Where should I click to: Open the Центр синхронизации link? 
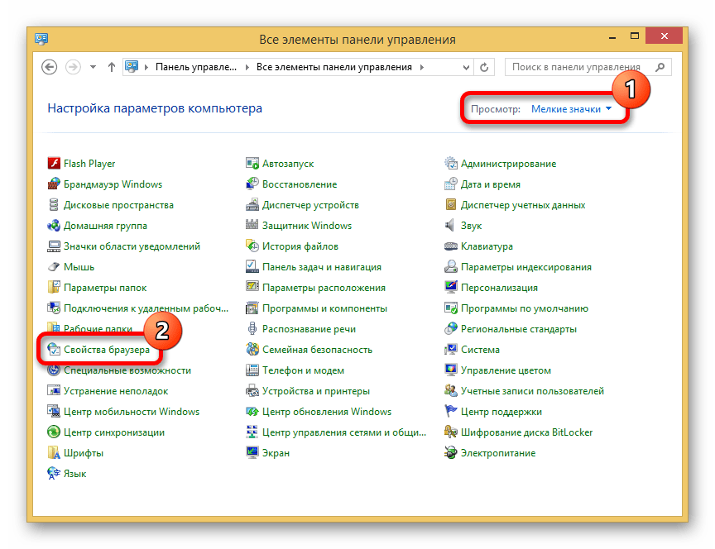pos(114,432)
